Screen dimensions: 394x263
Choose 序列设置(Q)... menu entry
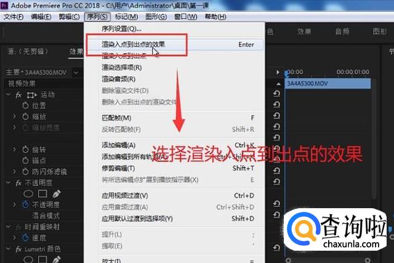tap(121, 29)
